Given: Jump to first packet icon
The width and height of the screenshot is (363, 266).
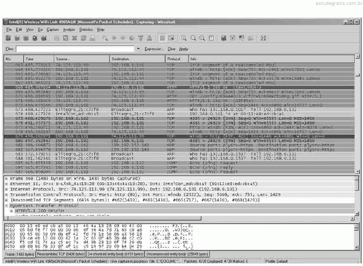Looking at the screenshot, I should (141, 38).
